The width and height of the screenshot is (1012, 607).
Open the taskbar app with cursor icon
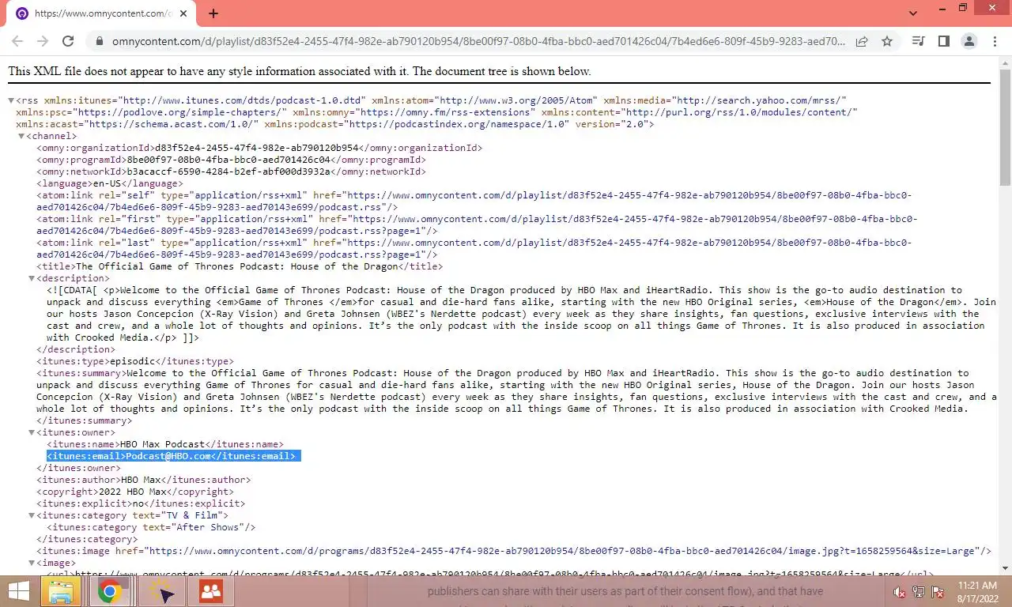tap(161, 591)
